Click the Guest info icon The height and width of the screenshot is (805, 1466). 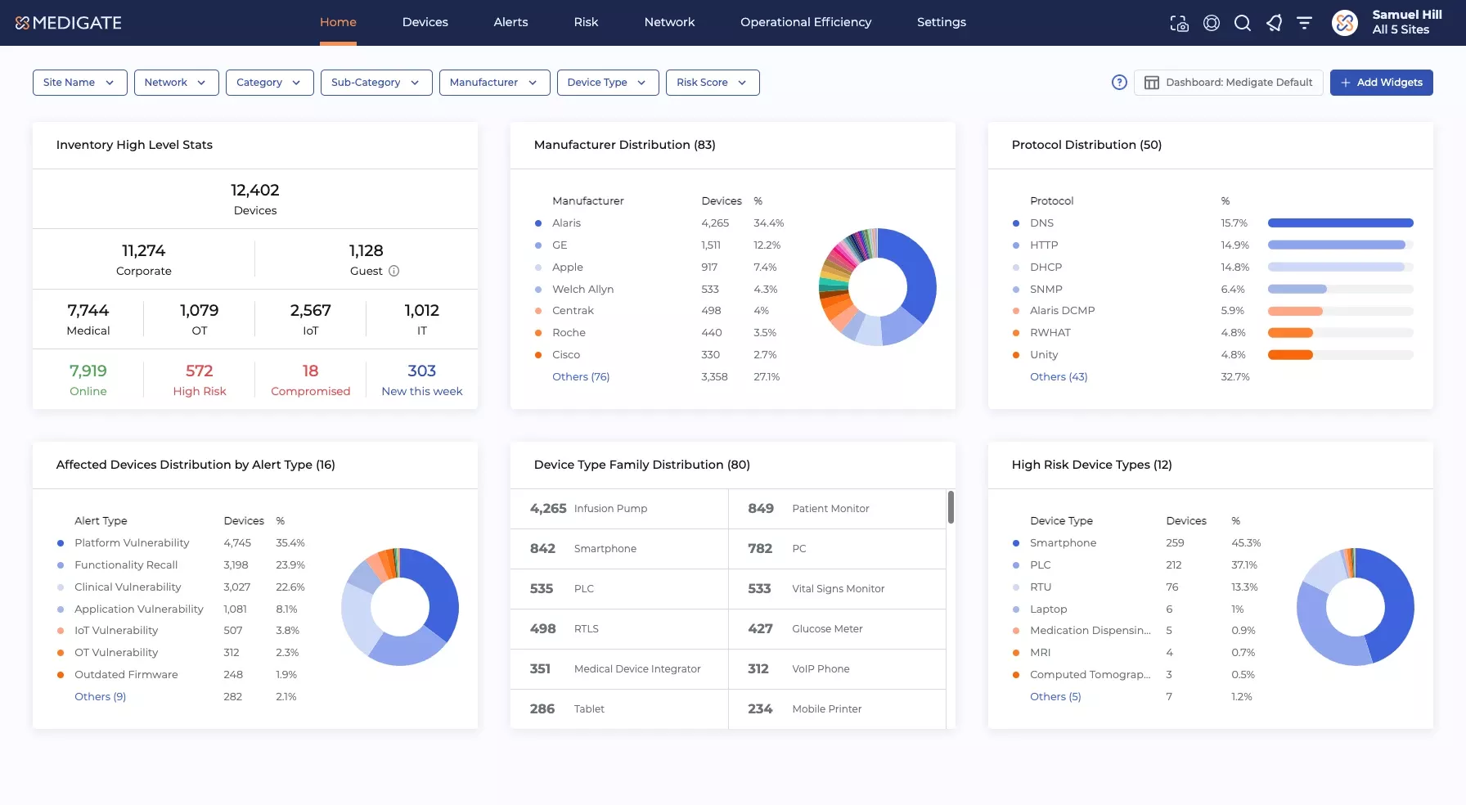click(x=393, y=271)
